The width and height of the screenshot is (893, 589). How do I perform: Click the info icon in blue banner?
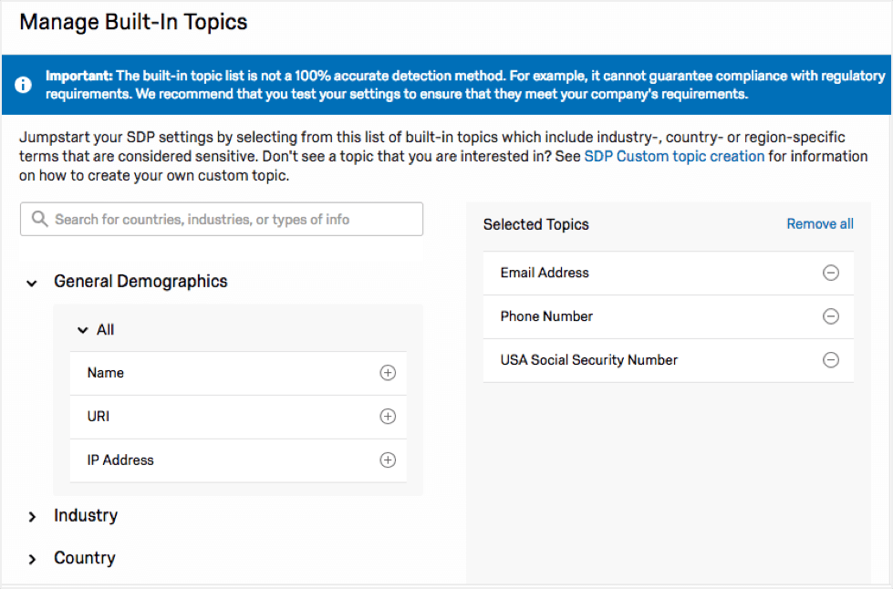tap(24, 84)
